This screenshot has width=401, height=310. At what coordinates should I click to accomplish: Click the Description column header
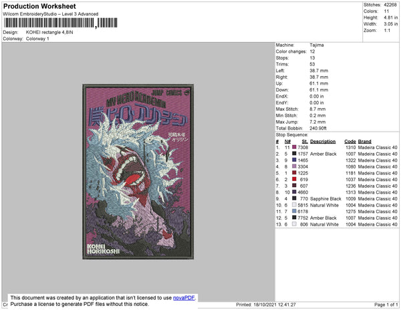point(323,142)
